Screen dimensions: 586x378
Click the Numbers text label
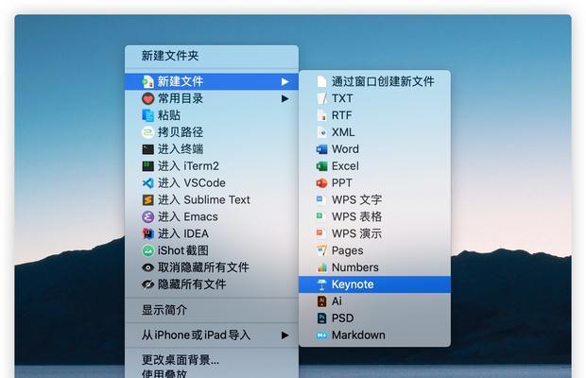(355, 267)
